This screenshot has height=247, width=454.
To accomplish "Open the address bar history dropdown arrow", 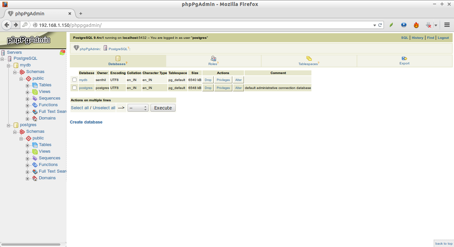I will pos(374,25).
